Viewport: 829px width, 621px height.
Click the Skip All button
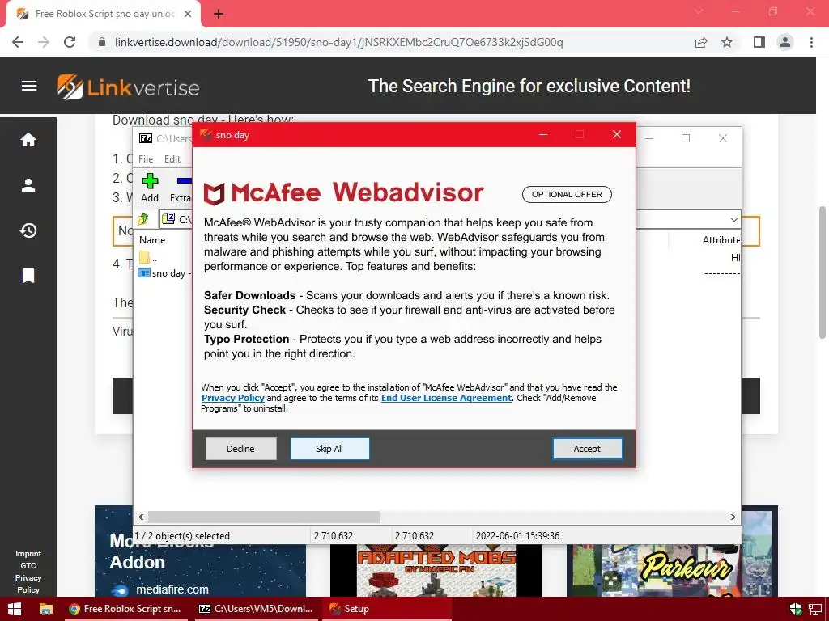point(329,448)
